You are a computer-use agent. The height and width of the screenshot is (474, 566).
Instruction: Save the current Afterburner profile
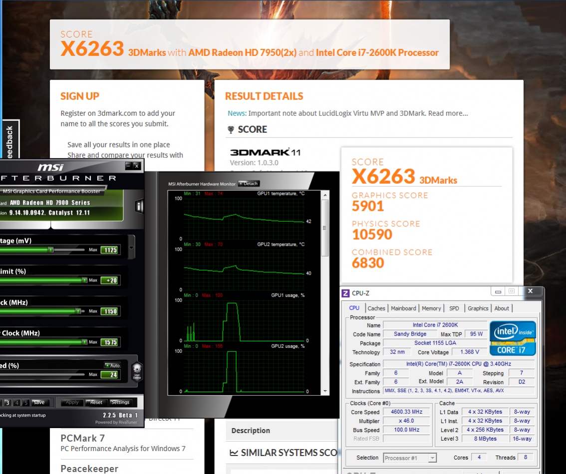coord(39,402)
